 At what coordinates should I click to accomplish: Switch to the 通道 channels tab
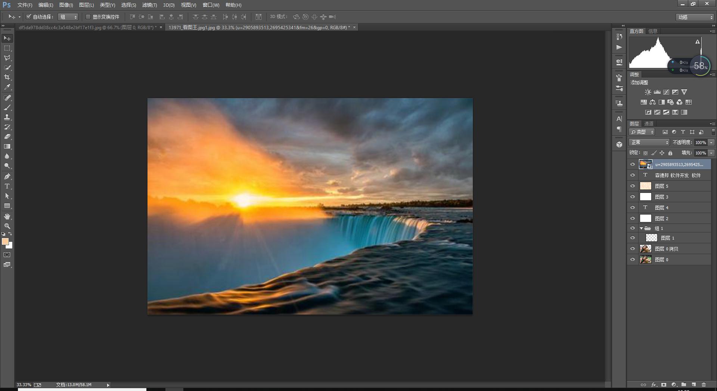pos(649,124)
